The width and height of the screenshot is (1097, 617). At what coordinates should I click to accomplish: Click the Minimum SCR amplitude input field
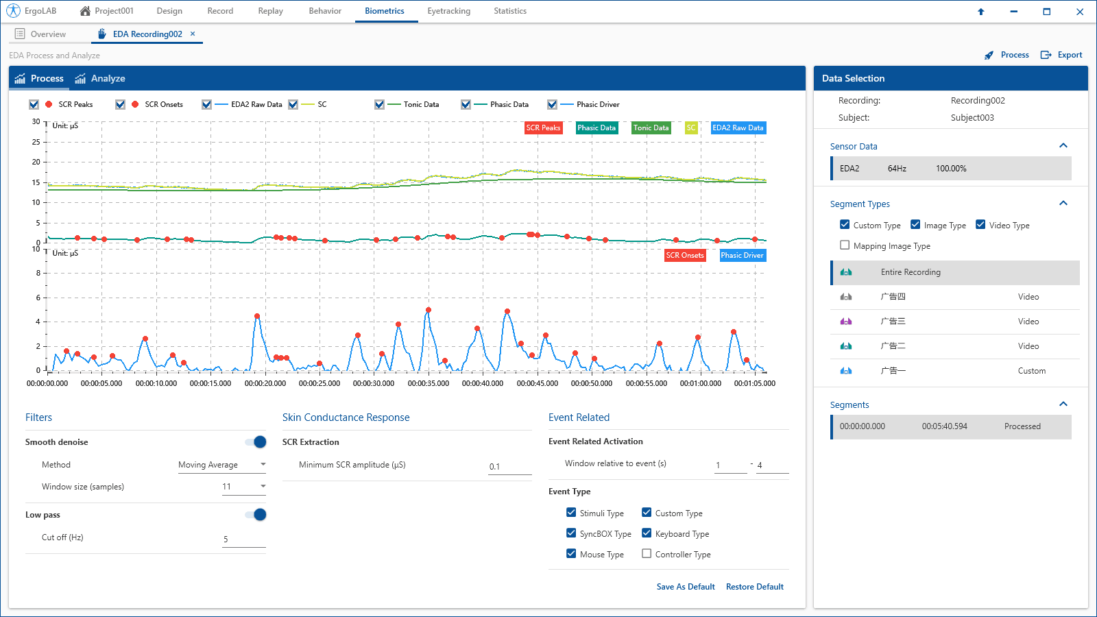(x=510, y=467)
